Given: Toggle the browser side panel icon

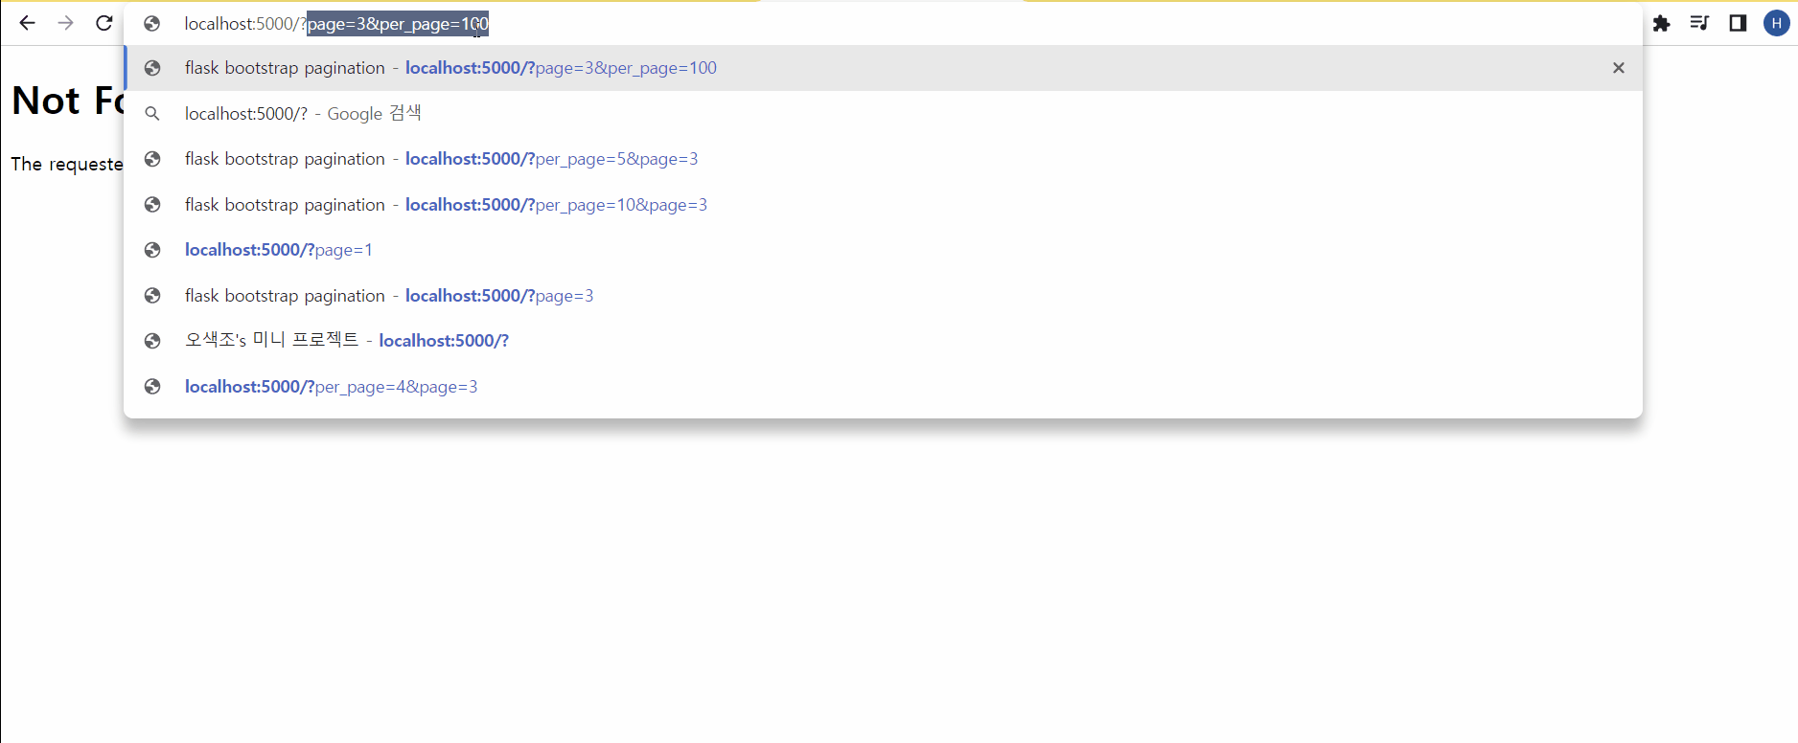Looking at the screenshot, I should click(x=1738, y=23).
